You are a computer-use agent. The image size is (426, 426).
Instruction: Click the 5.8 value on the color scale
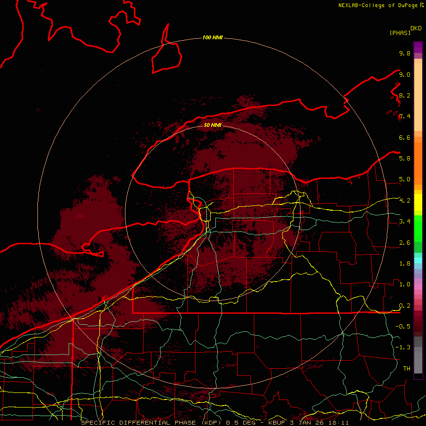[x=405, y=158]
